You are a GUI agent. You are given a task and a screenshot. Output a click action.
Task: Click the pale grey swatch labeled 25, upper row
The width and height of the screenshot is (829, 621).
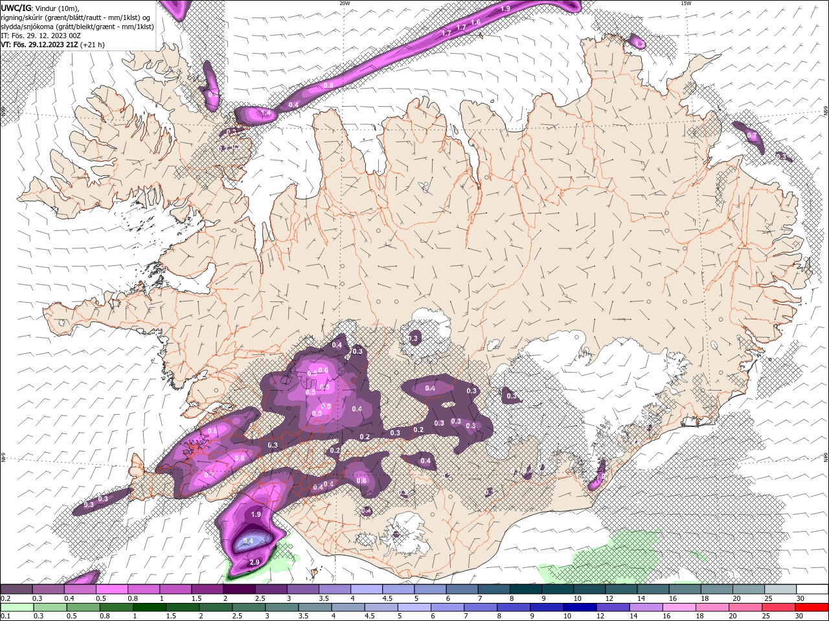[780, 589]
